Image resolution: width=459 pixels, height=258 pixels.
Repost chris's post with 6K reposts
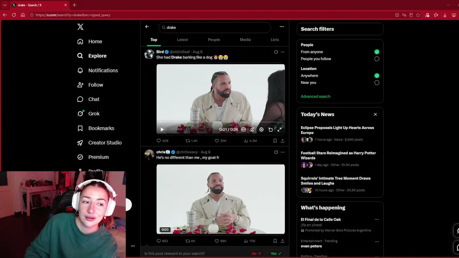tap(190, 241)
